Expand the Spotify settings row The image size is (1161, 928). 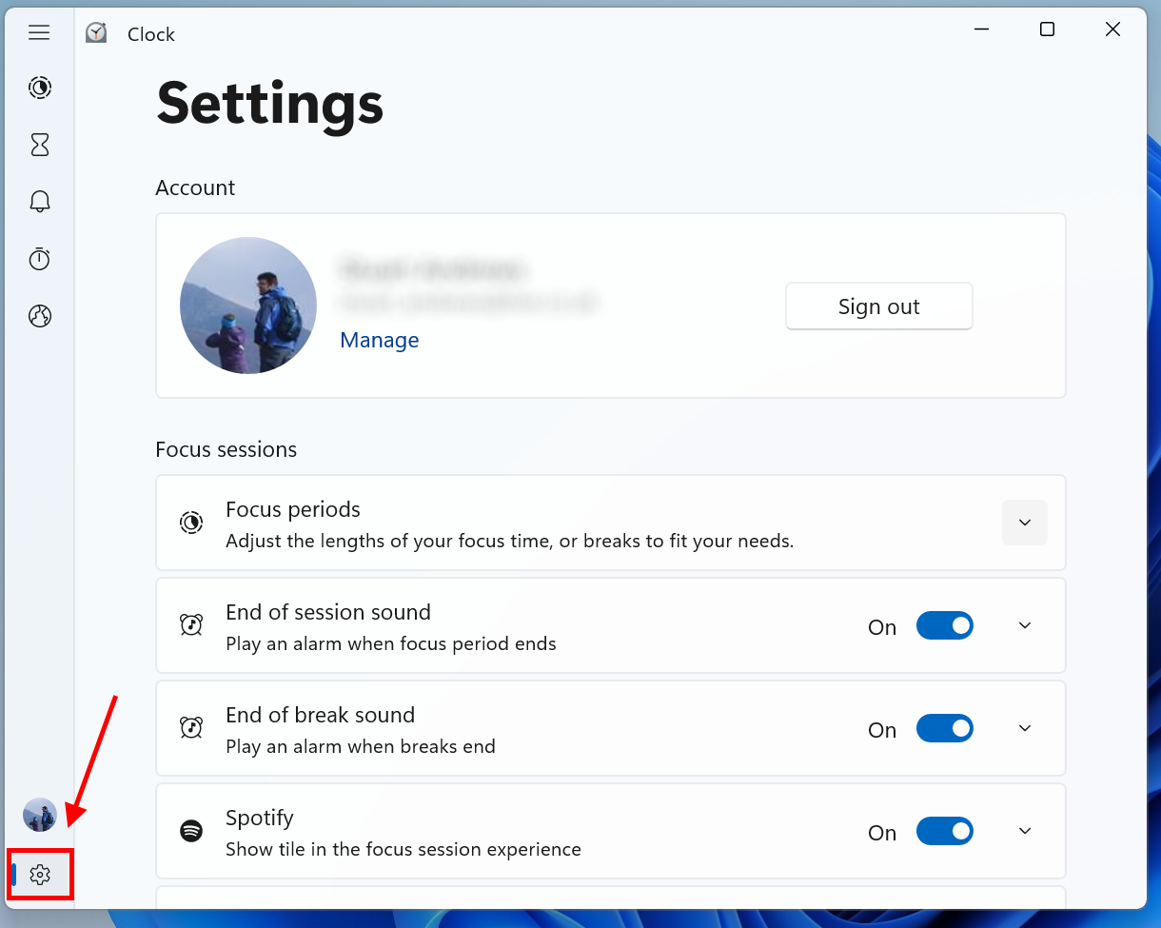[1024, 831]
